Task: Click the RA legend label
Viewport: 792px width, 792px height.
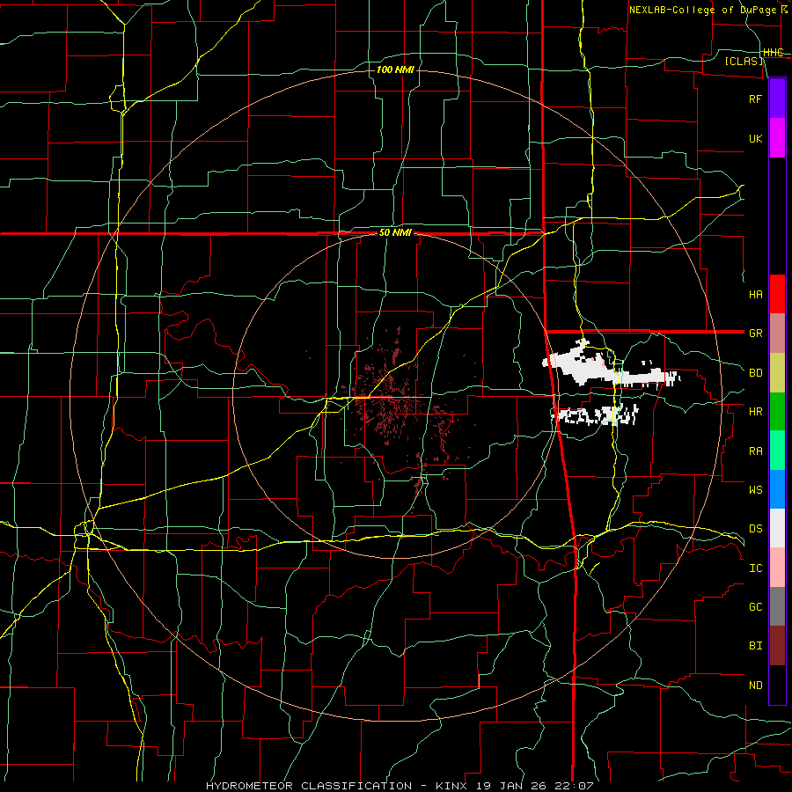Action: [x=755, y=451]
